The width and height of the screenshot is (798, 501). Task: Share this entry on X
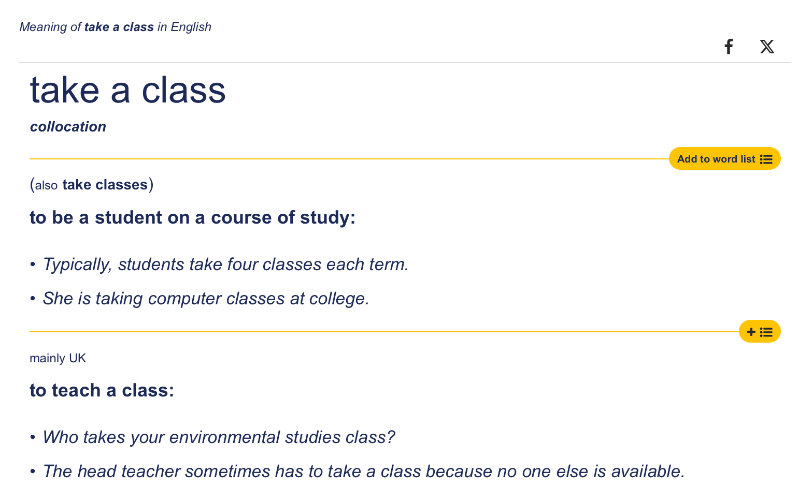(767, 47)
